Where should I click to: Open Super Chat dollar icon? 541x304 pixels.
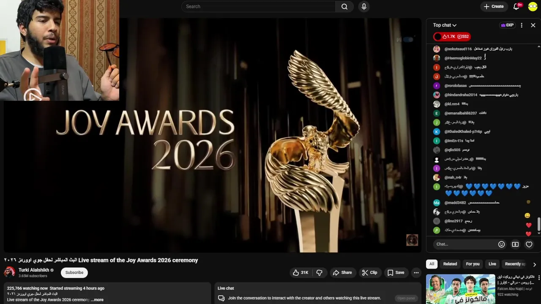point(515,244)
